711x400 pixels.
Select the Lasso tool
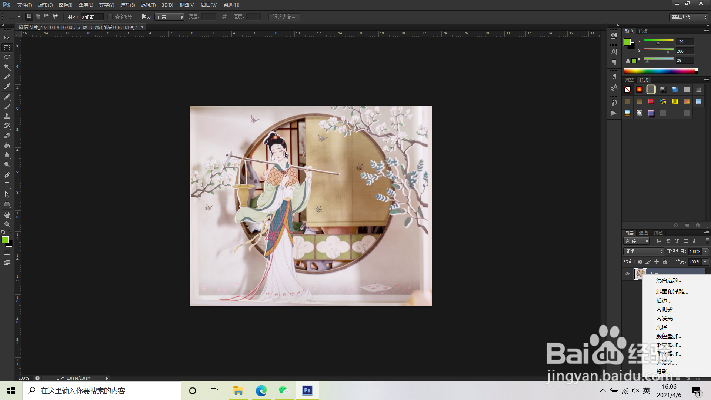7,57
